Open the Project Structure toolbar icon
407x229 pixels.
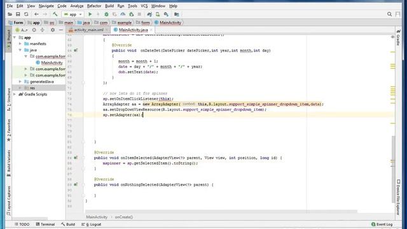pos(177,14)
